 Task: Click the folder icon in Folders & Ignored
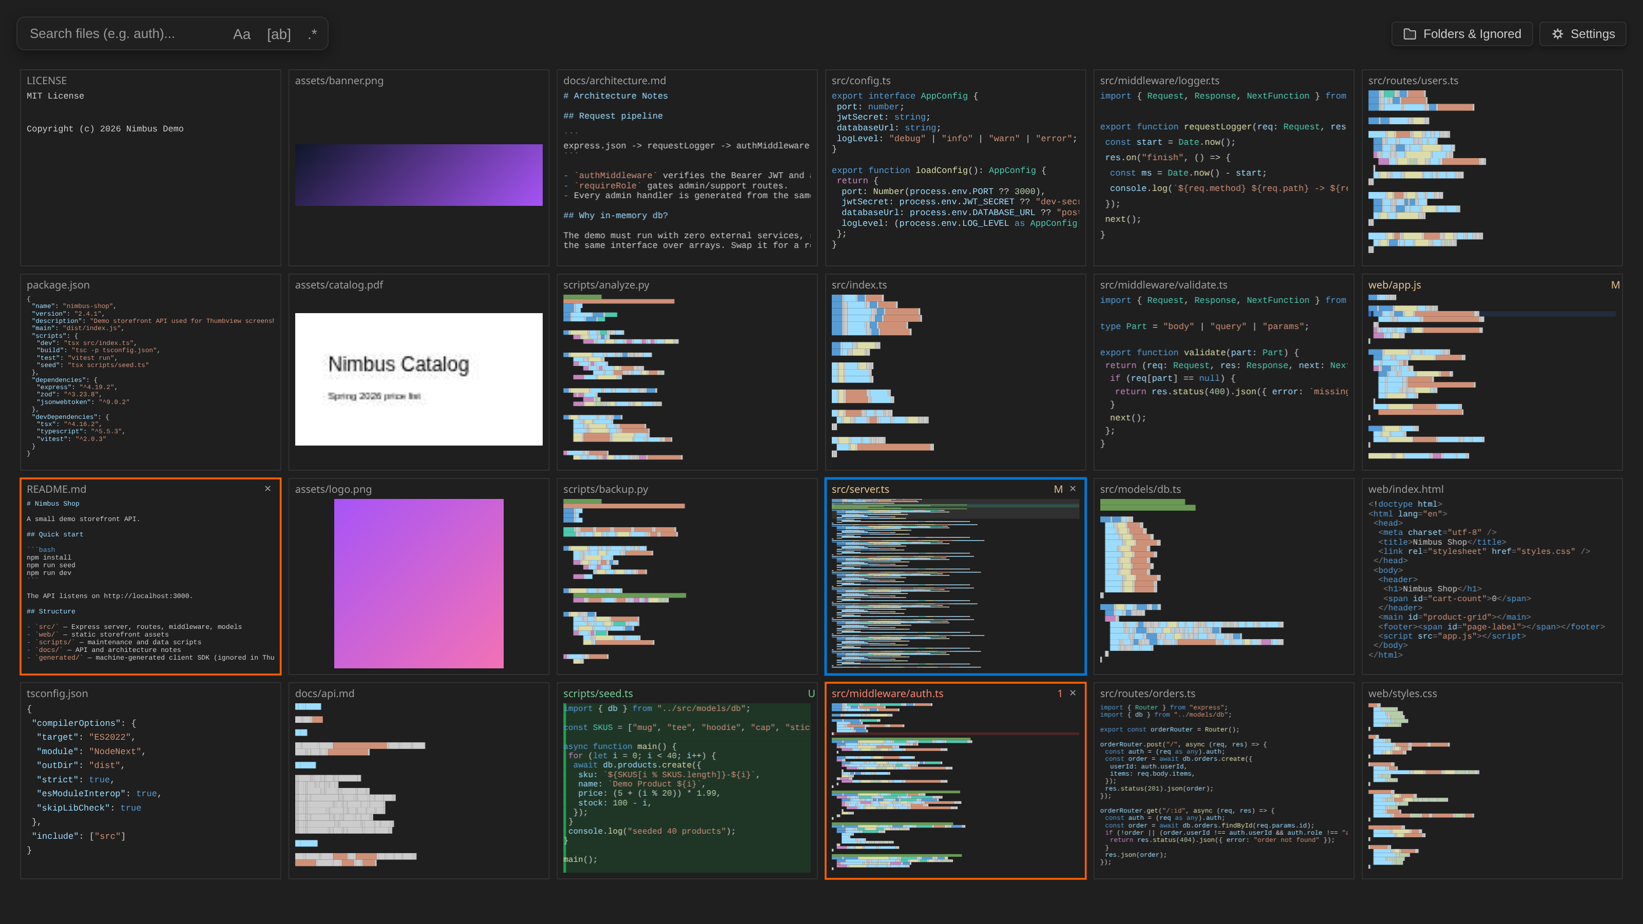(1409, 34)
